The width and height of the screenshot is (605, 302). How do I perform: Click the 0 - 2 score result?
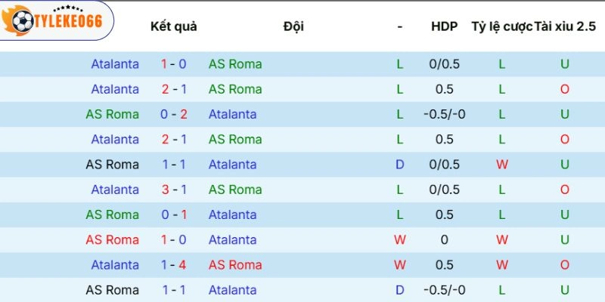click(174, 114)
